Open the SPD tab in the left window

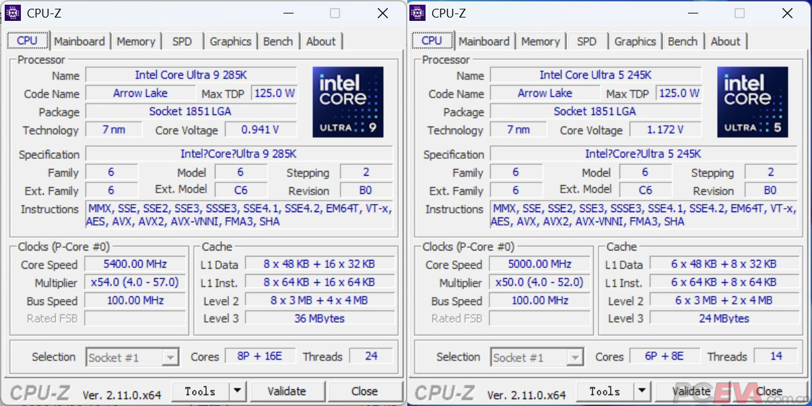click(182, 41)
